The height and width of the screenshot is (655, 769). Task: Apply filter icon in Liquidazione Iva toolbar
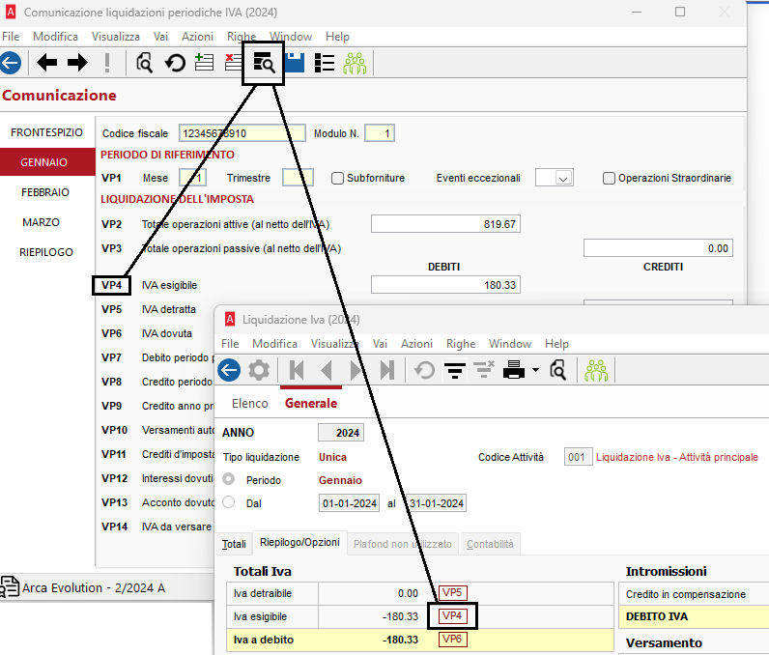455,370
